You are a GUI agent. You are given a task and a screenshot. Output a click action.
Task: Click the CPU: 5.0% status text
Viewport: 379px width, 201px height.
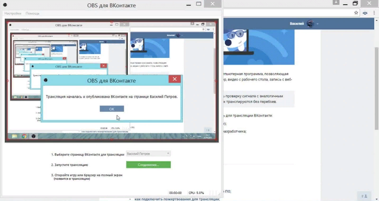pos(196,193)
